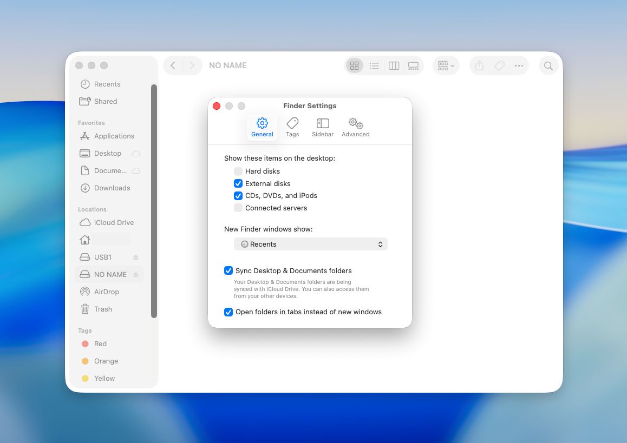Viewport: 627px width, 443px height.
Task: Open the Sidebar settings tab
Action: (323, 128)
